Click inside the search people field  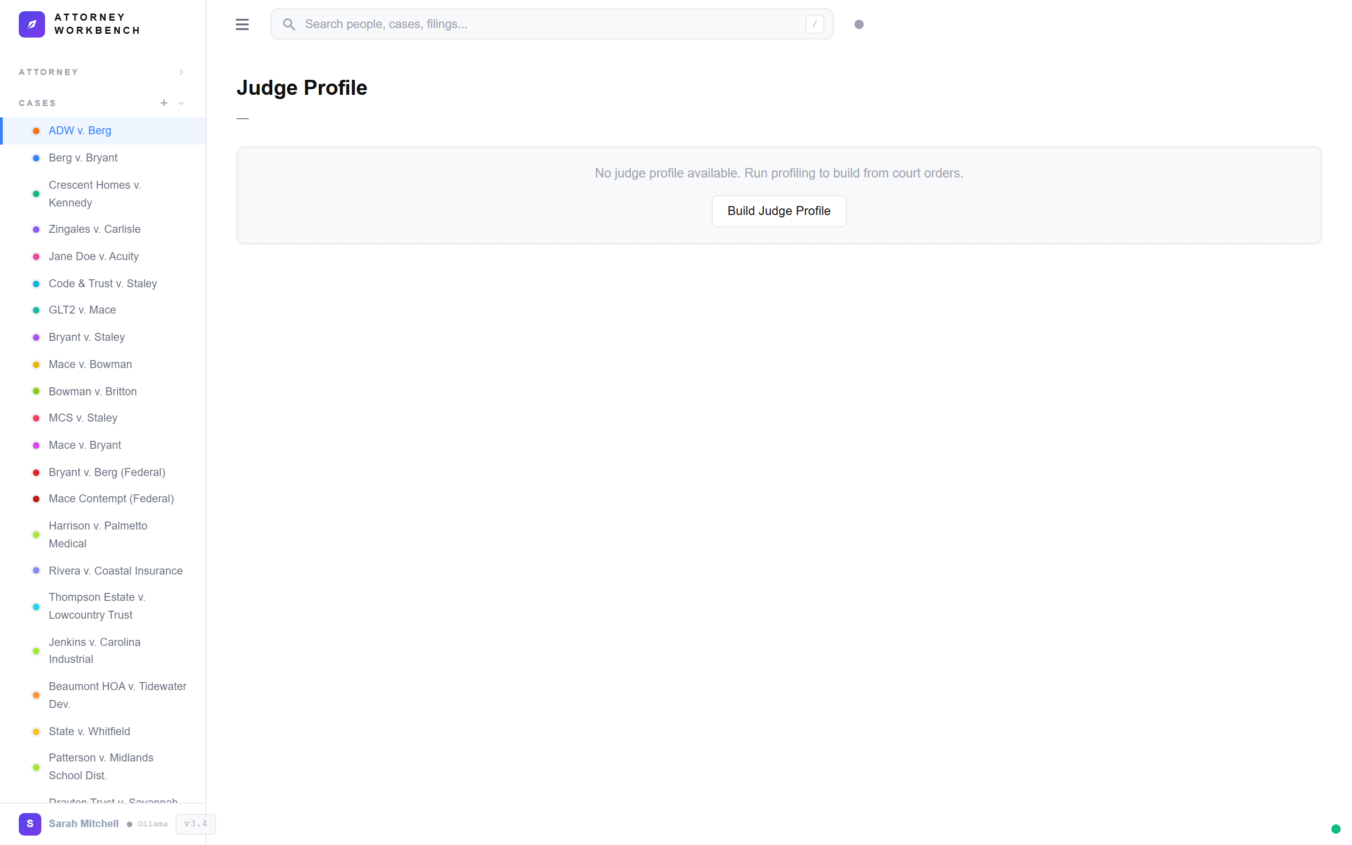tap(503, 24)
